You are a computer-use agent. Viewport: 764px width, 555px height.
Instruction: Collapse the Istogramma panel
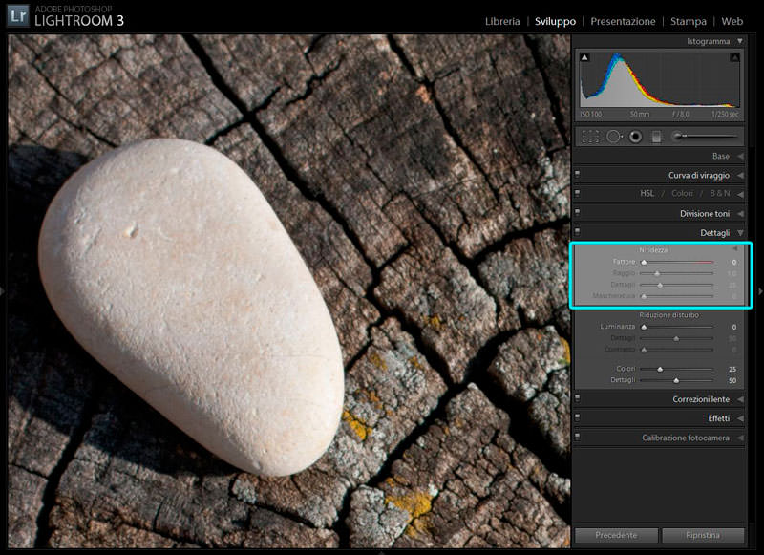pyautogui.click(x=739, y=42)
